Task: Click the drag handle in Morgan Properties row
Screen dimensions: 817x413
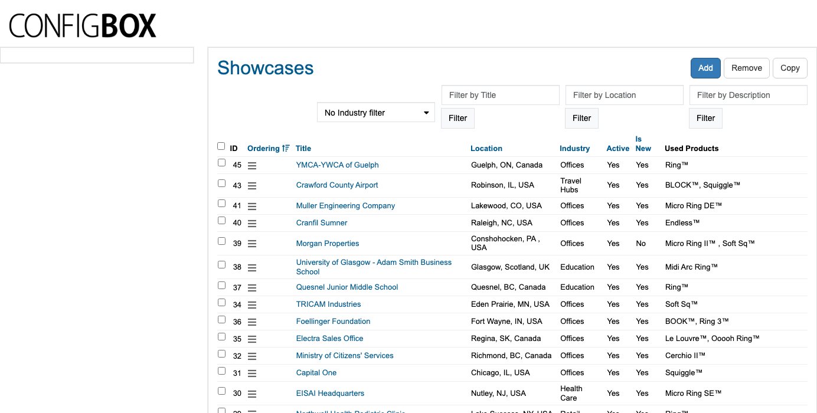Action: (252, 244)
